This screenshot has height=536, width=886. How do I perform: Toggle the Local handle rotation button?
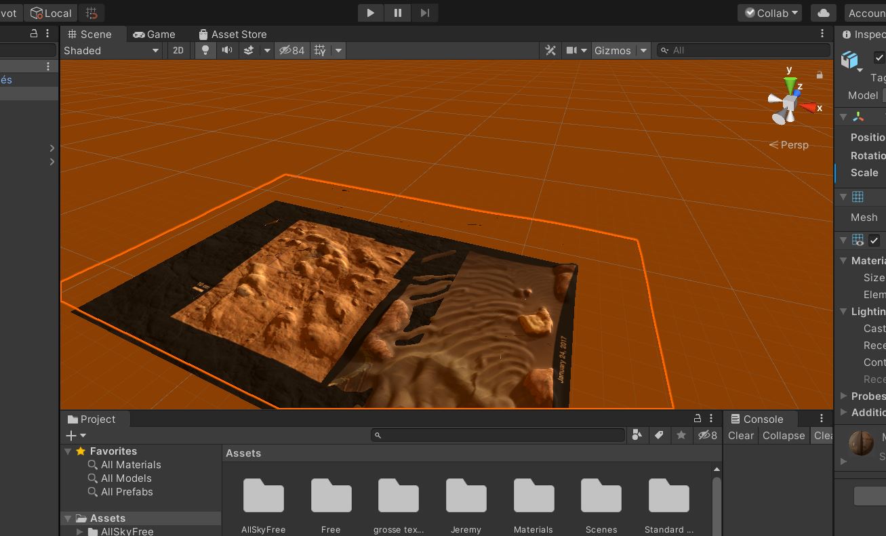point(52,13)
